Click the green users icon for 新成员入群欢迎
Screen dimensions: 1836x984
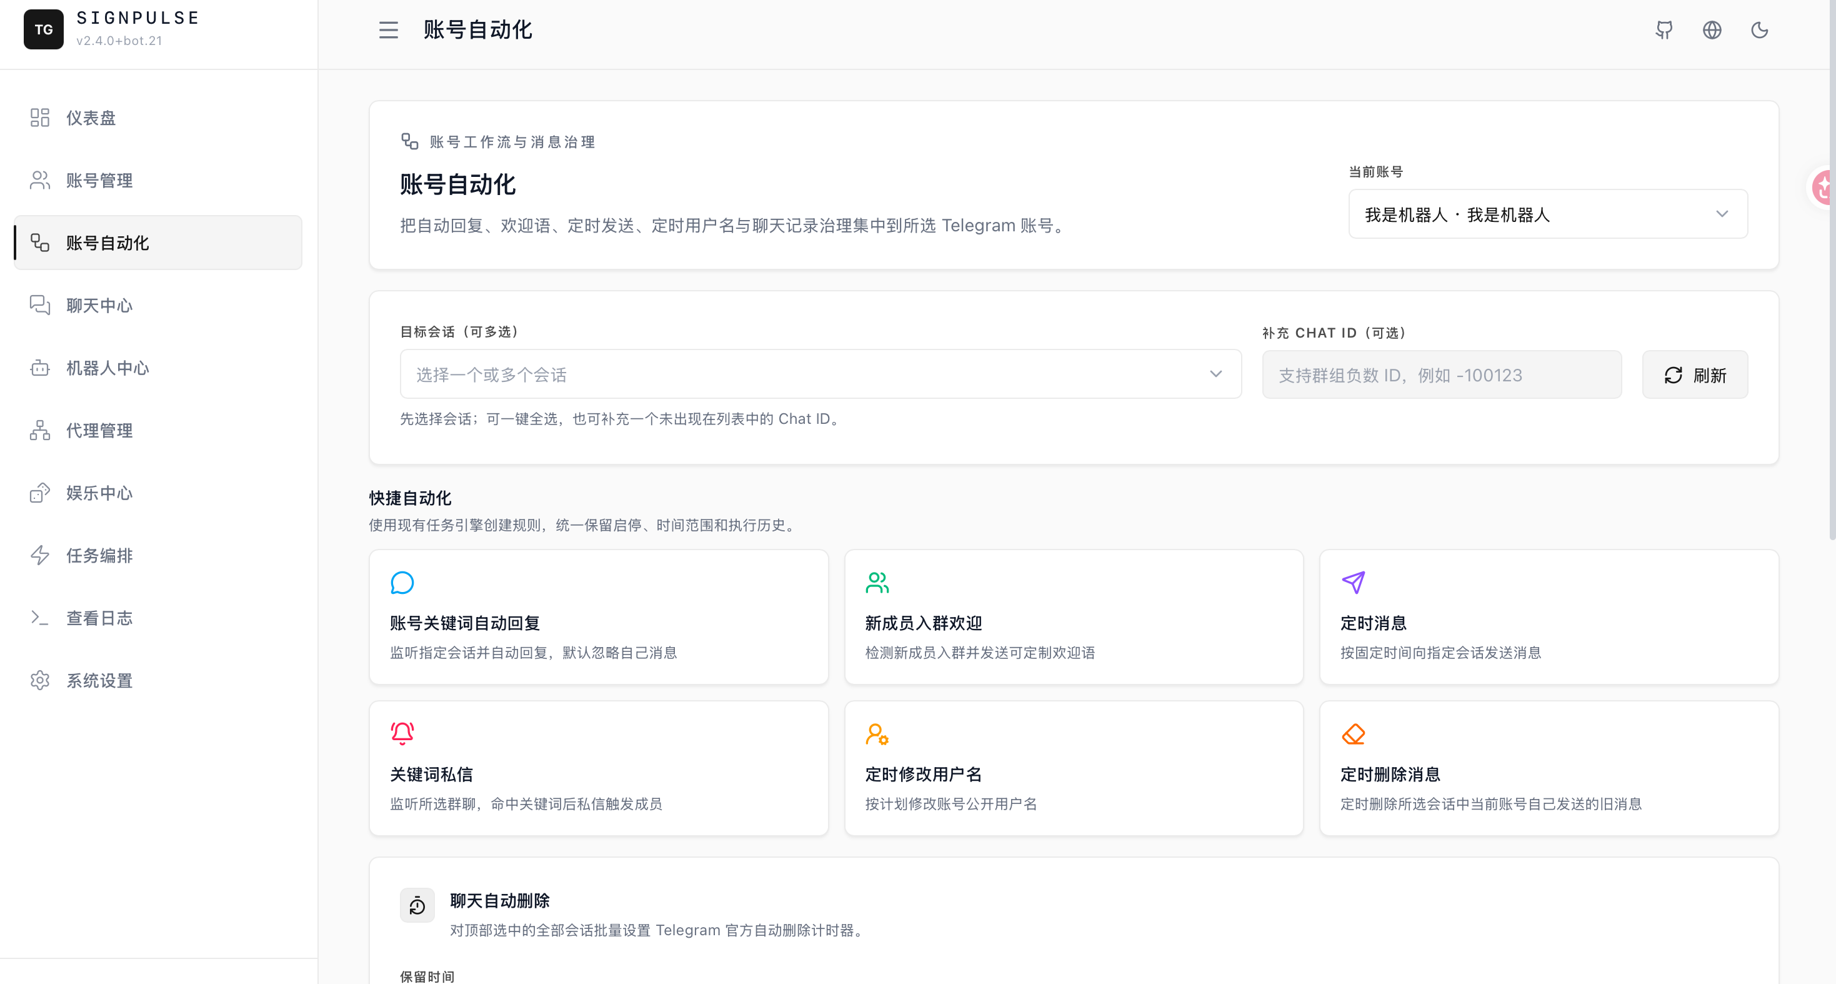pos(877,583)
